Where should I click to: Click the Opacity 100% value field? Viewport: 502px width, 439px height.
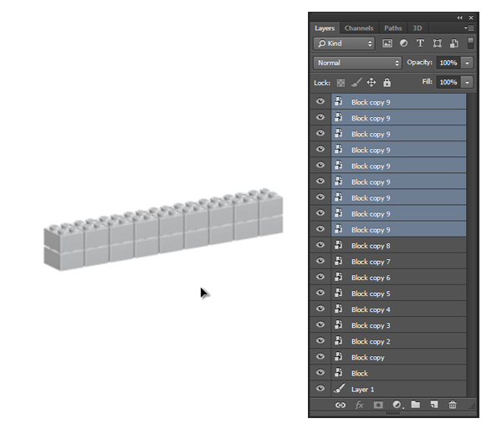[x=448, y=63]
